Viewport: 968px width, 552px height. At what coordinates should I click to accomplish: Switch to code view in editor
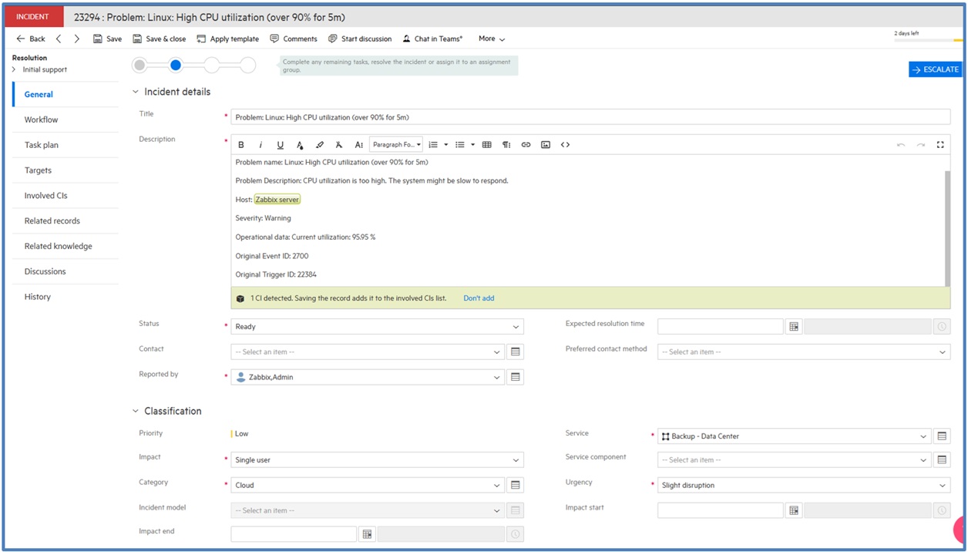566,145
